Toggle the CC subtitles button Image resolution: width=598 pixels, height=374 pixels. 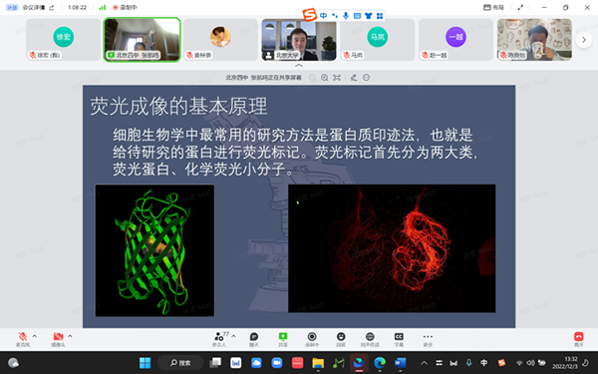point(399,338)
